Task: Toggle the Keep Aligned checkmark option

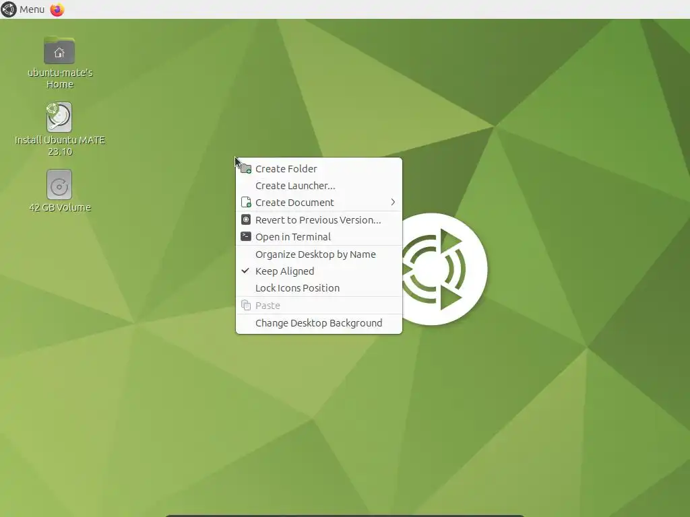Action: click(319, 271)
